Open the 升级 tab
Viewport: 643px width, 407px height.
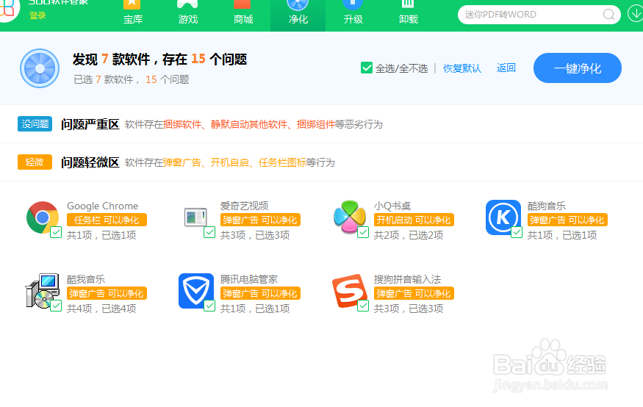[x=353, y=13]
